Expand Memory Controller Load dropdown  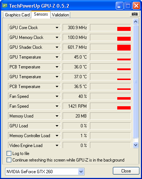(57, 136)
